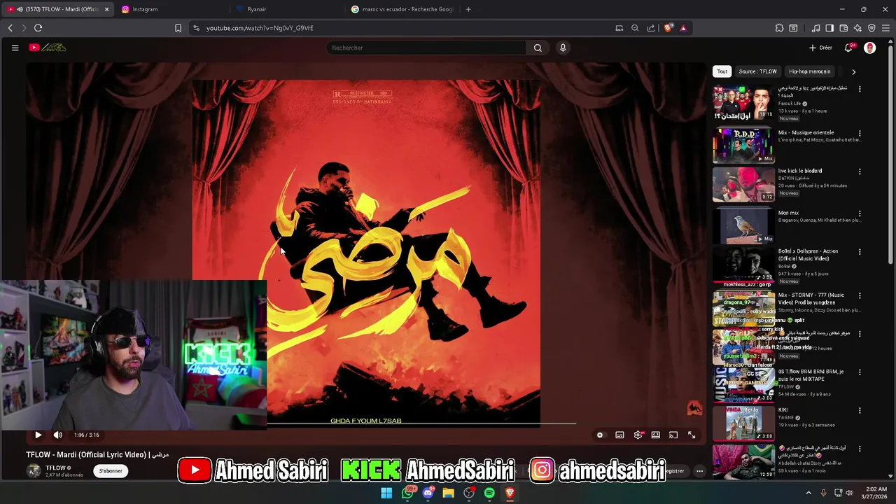The width and height of the screenshot is (896, 504).
Task: Open options for live kick le bledard
Action: pos(860,171)
